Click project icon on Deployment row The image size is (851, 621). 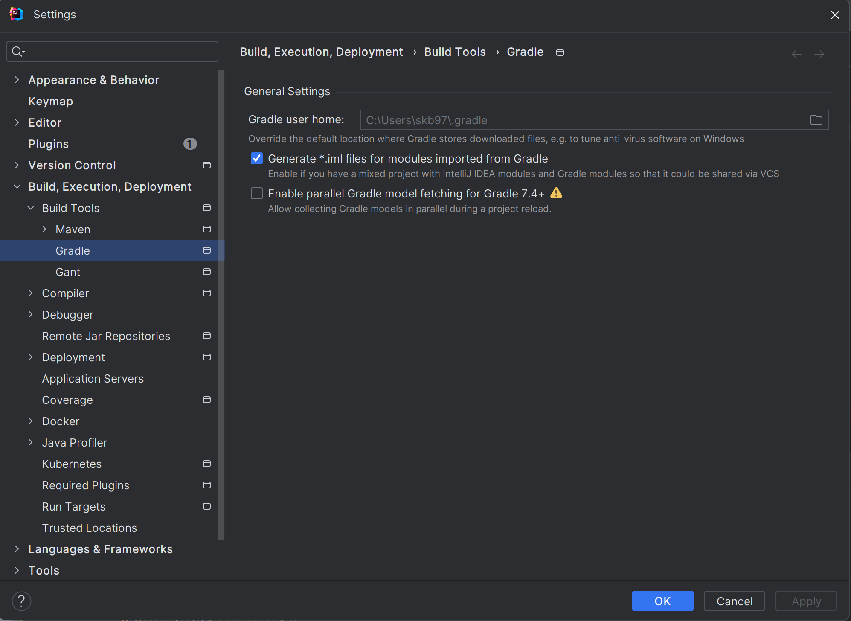tap(207, 357)
